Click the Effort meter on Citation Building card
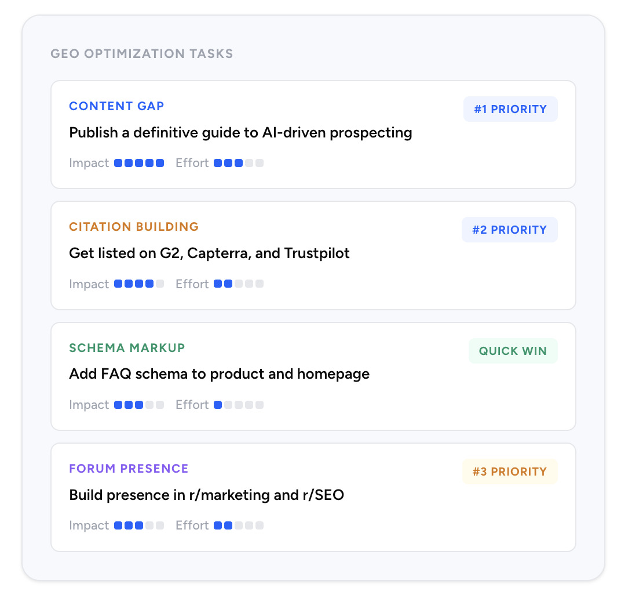 tap(239, 284)
